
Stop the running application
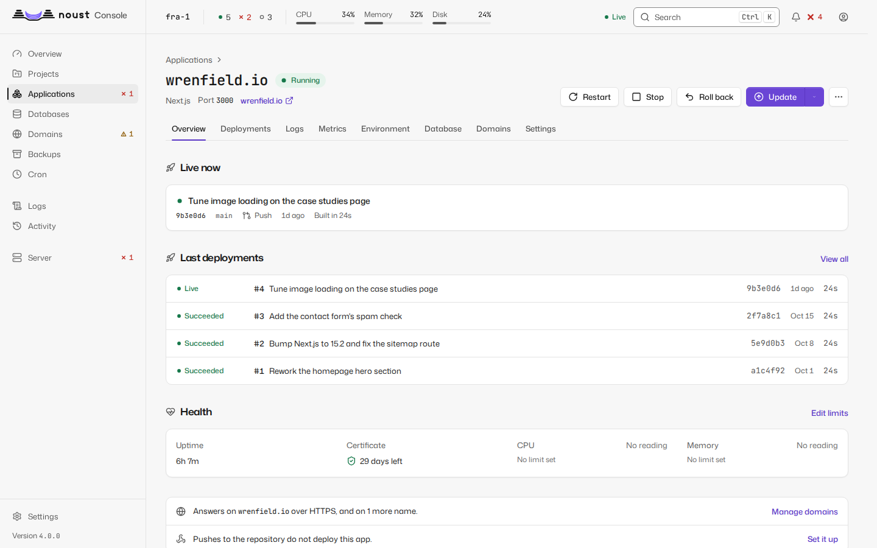(647, 97)
